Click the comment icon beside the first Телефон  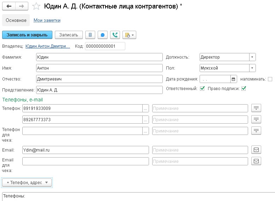[256, 108]
